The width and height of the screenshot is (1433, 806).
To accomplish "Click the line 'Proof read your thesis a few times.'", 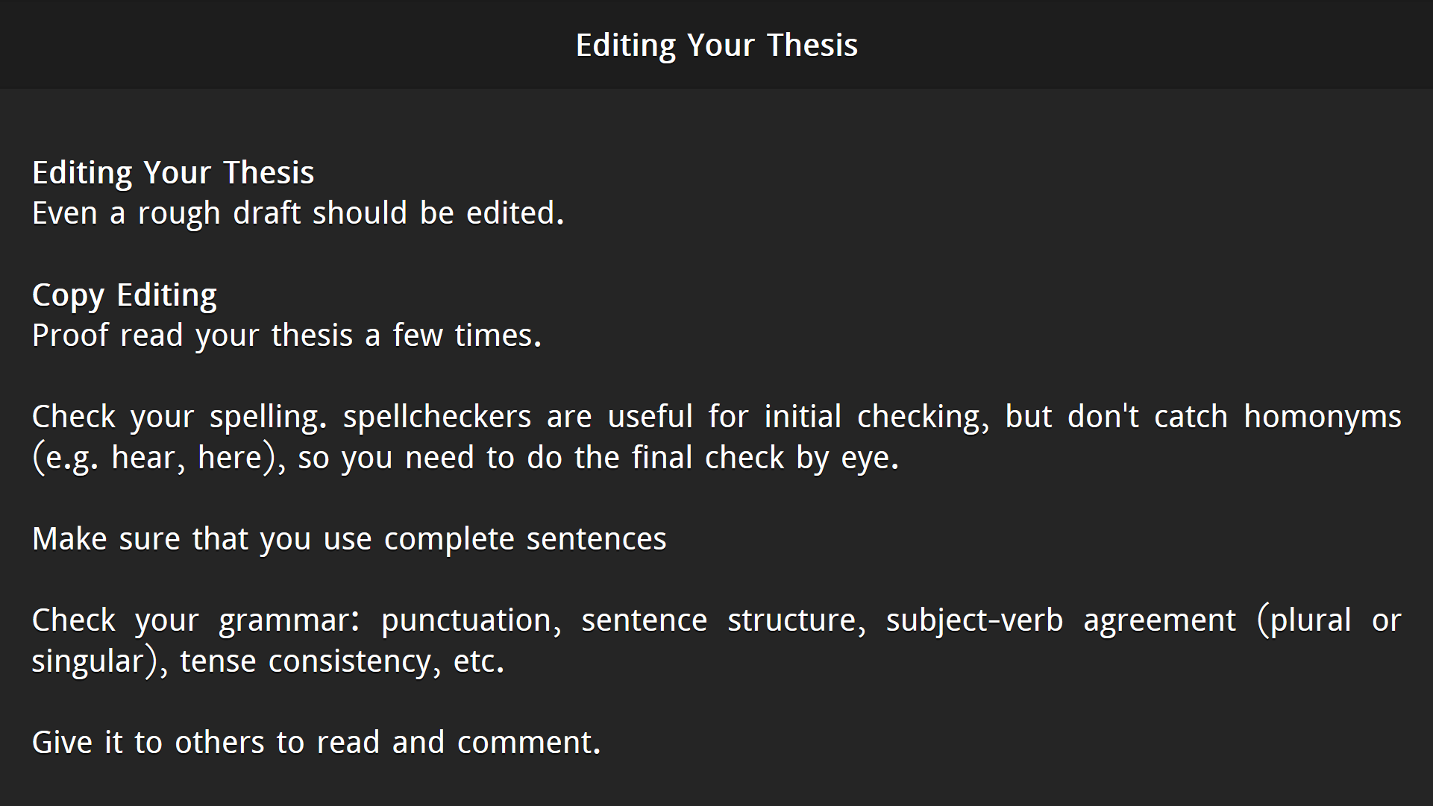I will 287,336.
